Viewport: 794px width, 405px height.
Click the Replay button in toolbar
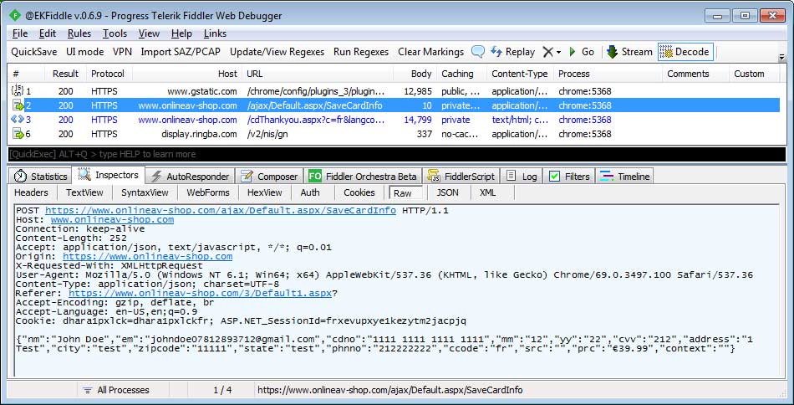click(x=512, y=52)
